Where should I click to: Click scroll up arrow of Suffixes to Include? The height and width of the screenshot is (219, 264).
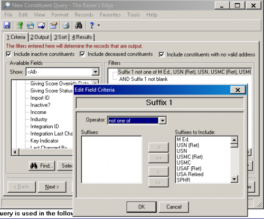click(x=234, y=140)
